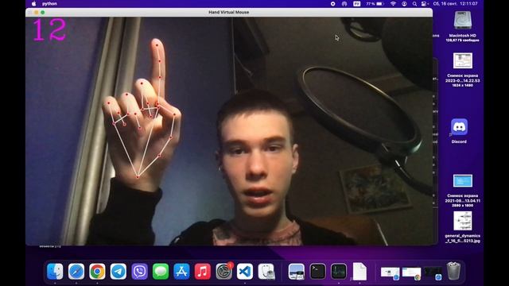The height and width of the screenshot is (286, 509).
Task: Open Spotlight search in the menu bar
Action: click(x=414, y=3)
